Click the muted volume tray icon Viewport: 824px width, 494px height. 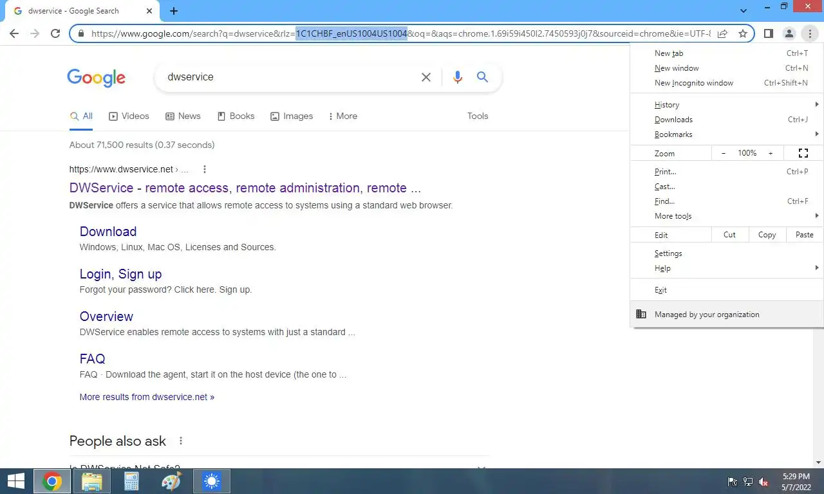pos(764,482)
